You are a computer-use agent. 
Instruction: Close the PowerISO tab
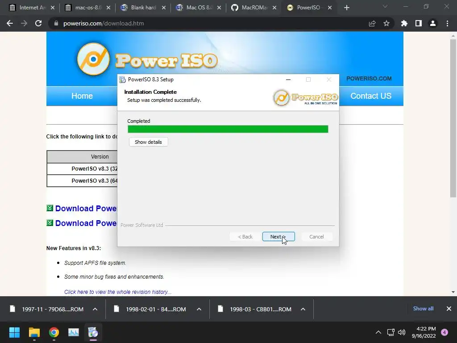pos(330,8)
